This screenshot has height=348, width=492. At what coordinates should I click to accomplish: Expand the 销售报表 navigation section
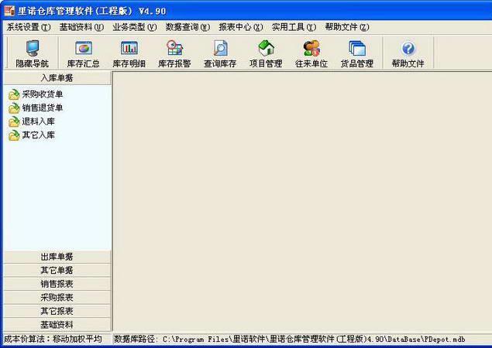pos(57,284)
